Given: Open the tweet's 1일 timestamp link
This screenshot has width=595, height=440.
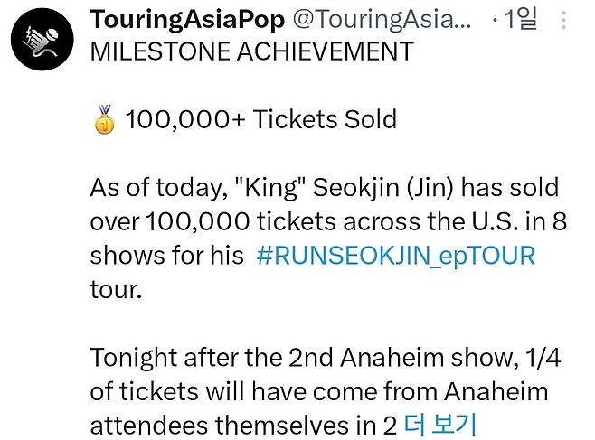Looking at the screenshot, I should pyautogui.click(x=521, y=20).
